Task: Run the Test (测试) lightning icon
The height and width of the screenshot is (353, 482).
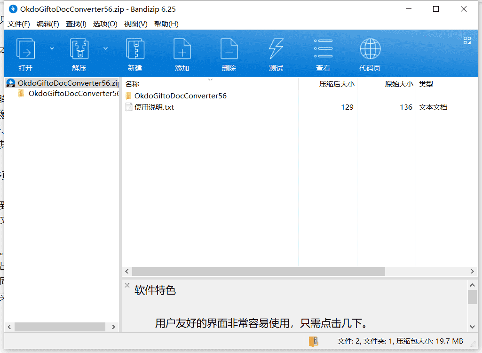Action: tap(276, 49)
